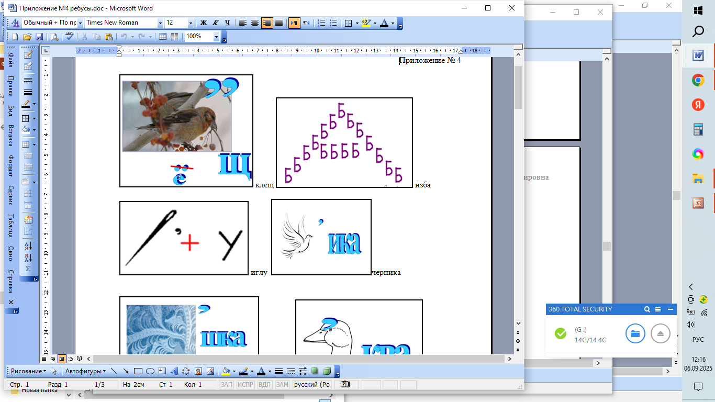Click the Arrow drawing tool
Screen dimensions: 715x402
126,372
